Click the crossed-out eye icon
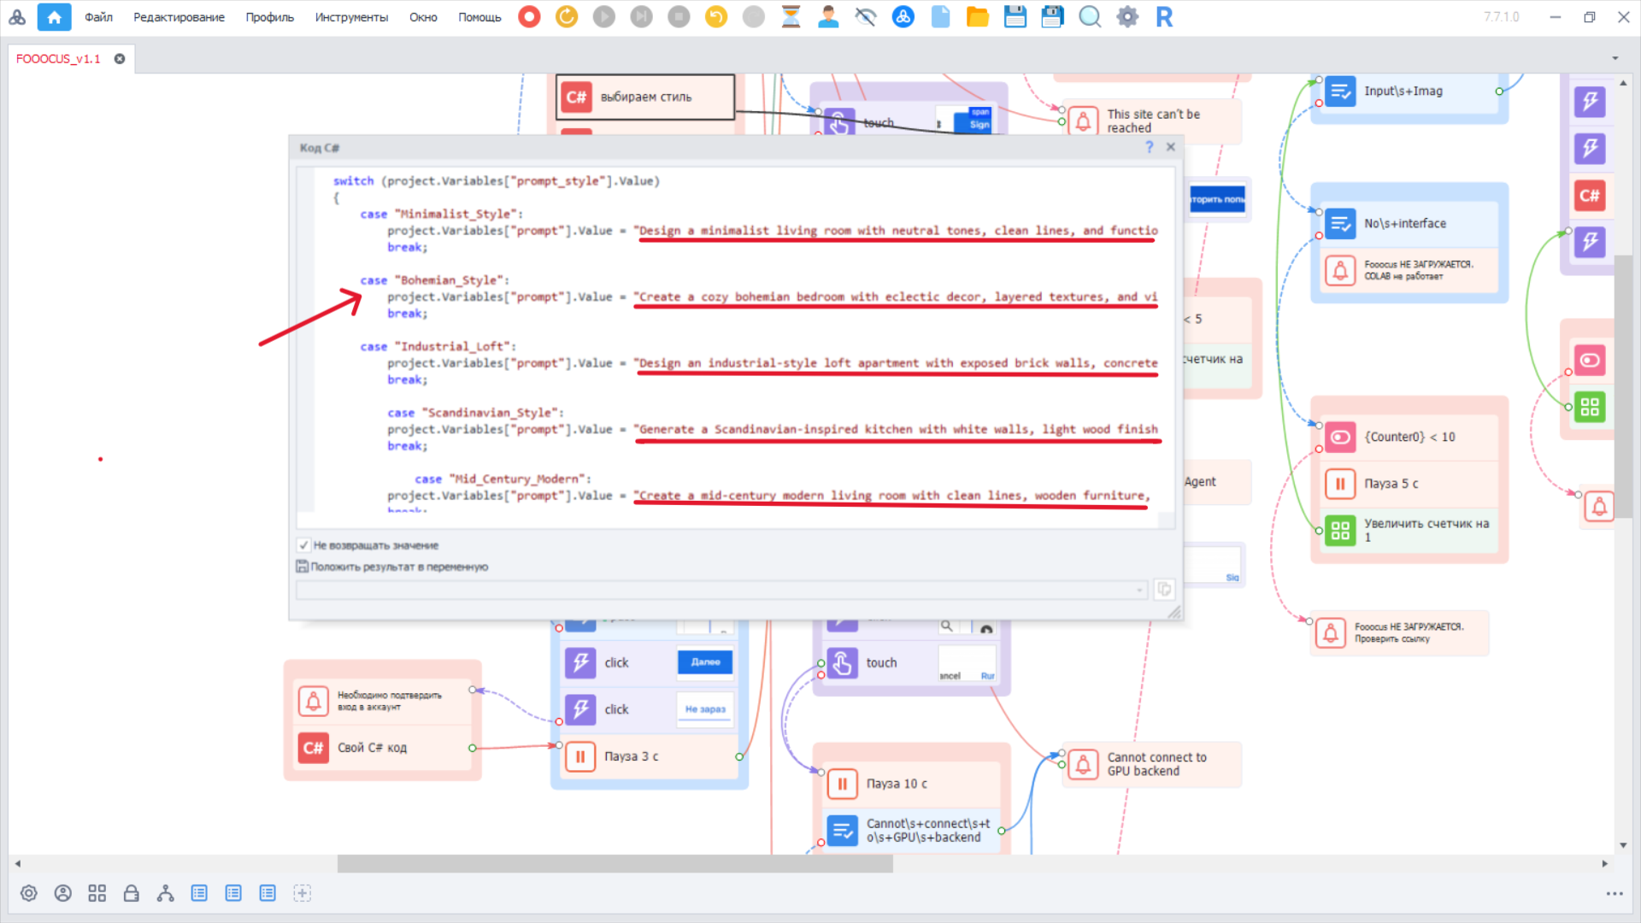 pos(865,17)
